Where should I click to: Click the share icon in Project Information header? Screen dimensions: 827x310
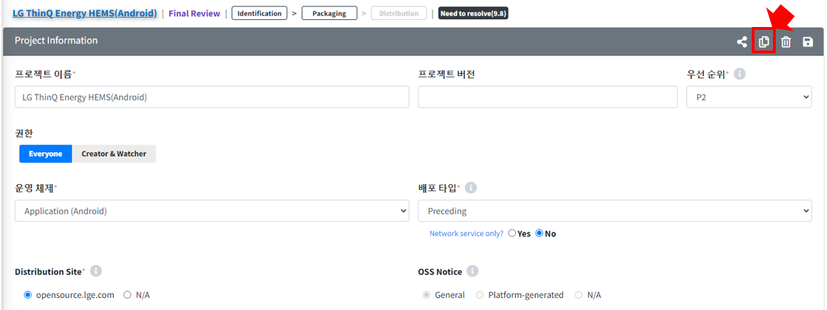(x=742, y=42)
